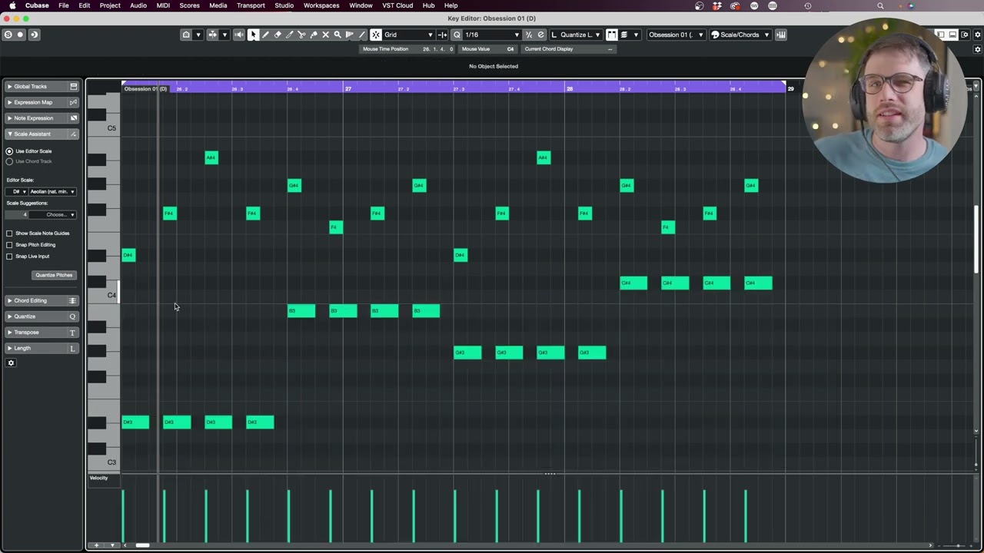Open the Scores menu
The image size is (984, 553).
click(189, 5)
